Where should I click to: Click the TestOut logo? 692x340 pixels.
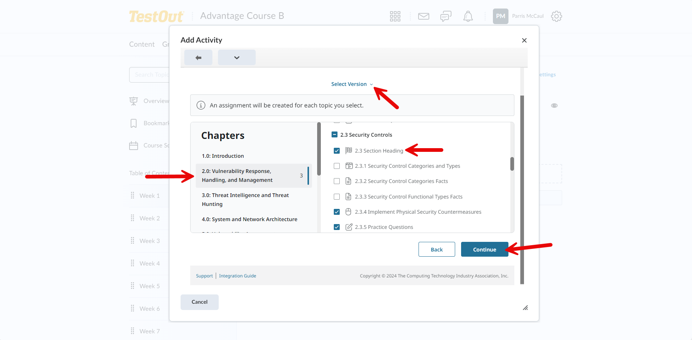[x=156, y=16]
